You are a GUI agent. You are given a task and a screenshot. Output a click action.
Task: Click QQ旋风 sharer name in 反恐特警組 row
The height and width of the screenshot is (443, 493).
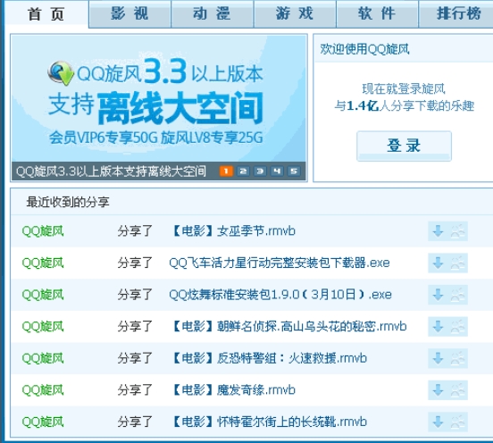(x=43, y=358)
